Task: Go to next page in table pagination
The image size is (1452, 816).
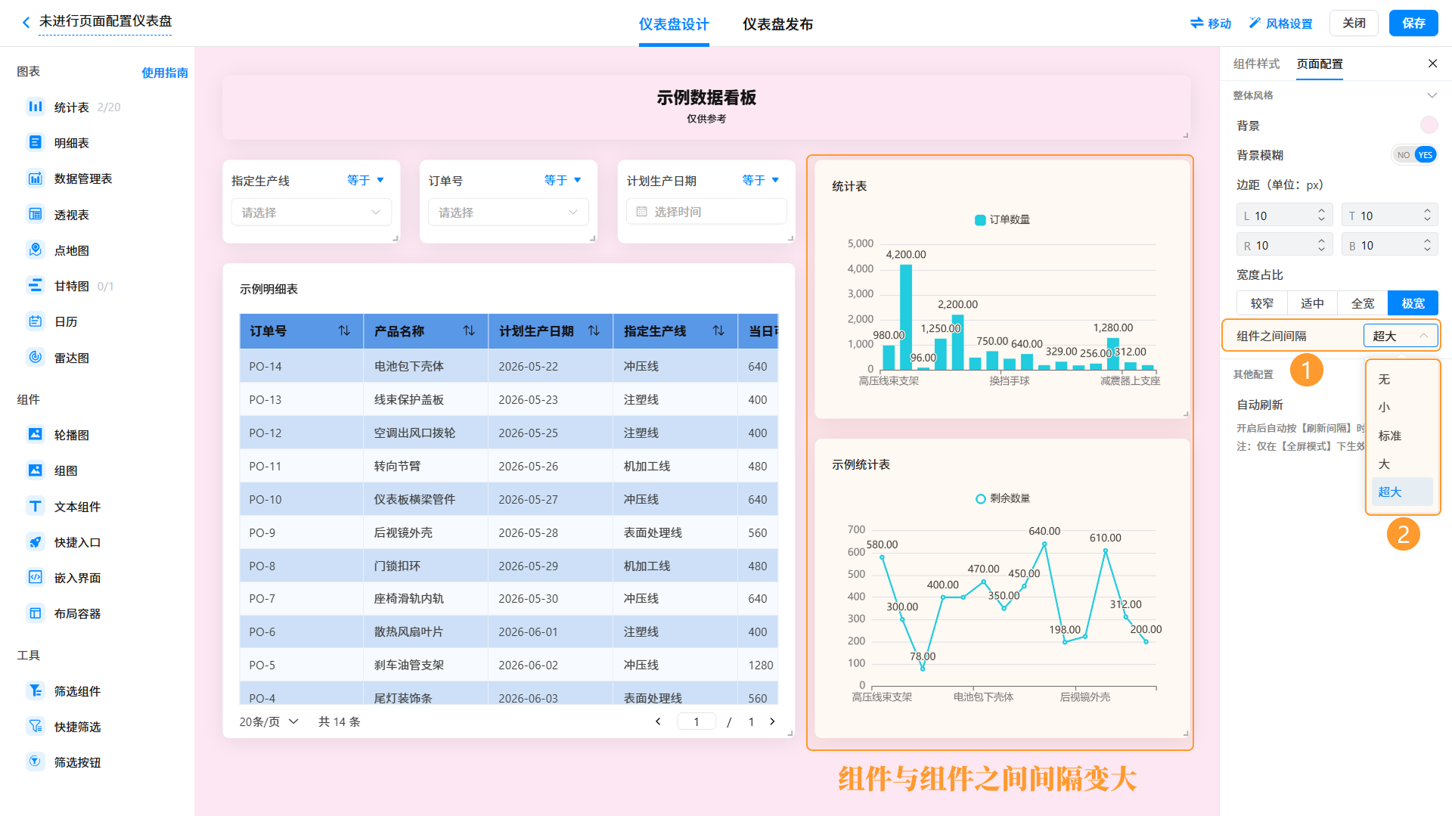Action: click(772, 721)
